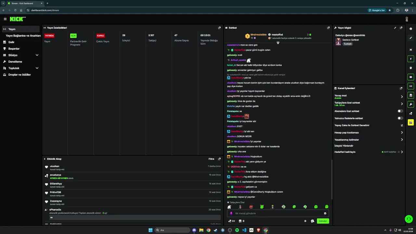Open Spotify from the taskbar
This screenshot has width=416, height=234.
pos(237,230)
